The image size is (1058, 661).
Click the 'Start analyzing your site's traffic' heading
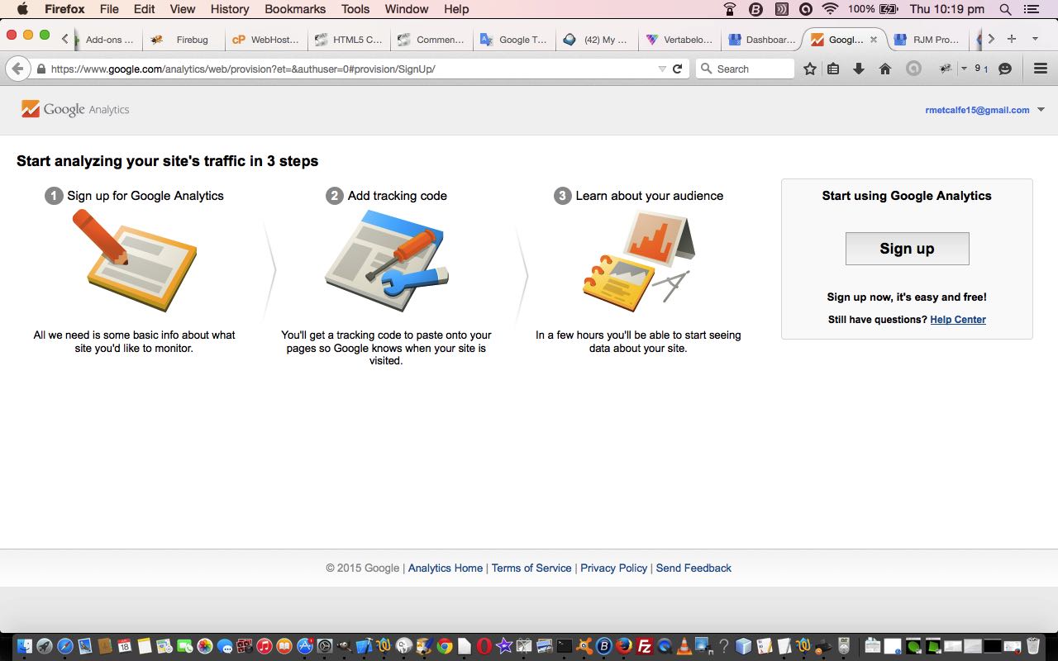pos(168,161)
